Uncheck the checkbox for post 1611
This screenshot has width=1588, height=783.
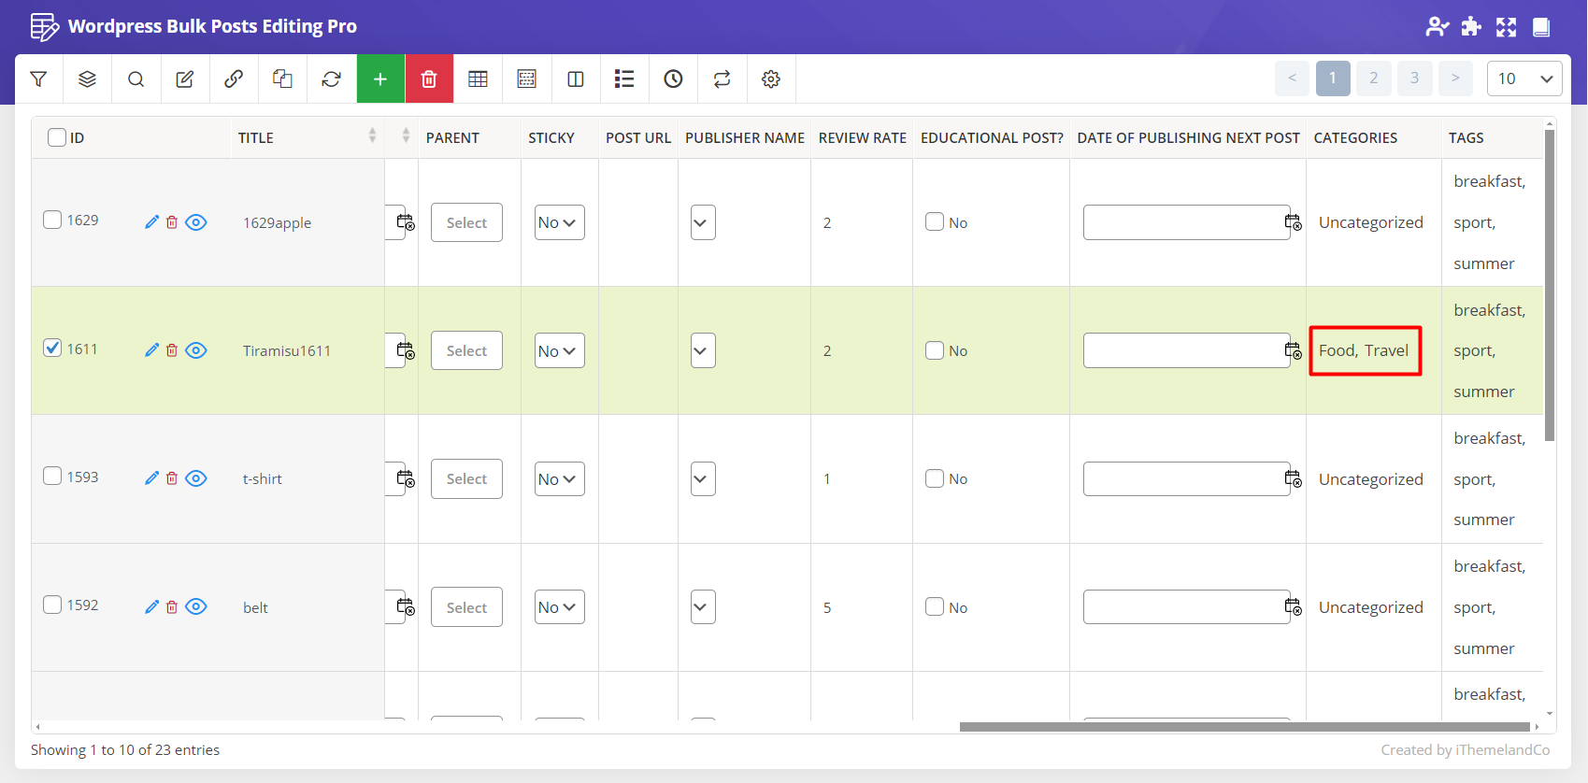[x=53, y=349]
